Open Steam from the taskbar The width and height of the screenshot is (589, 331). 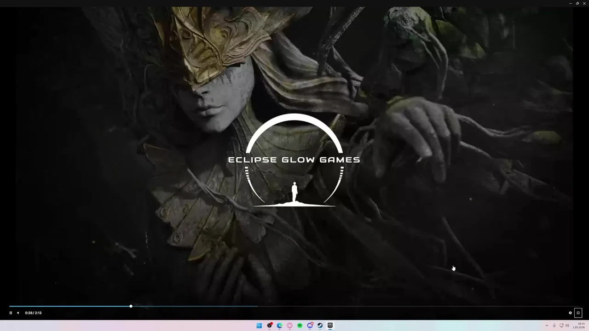[320, 325]
